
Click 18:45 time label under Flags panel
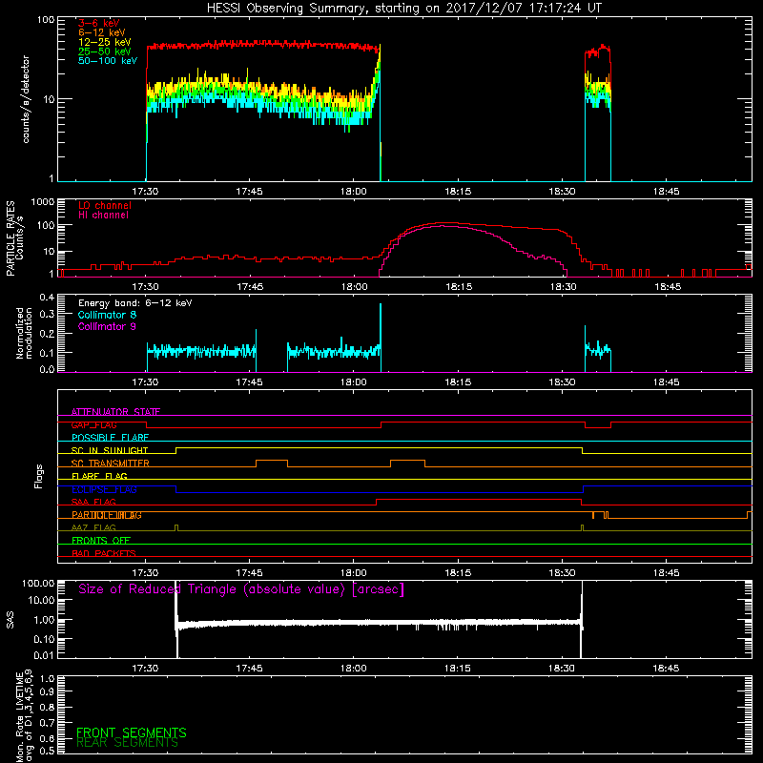pos(666,573)
